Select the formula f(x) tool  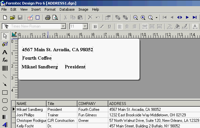(x=5, y=60)
